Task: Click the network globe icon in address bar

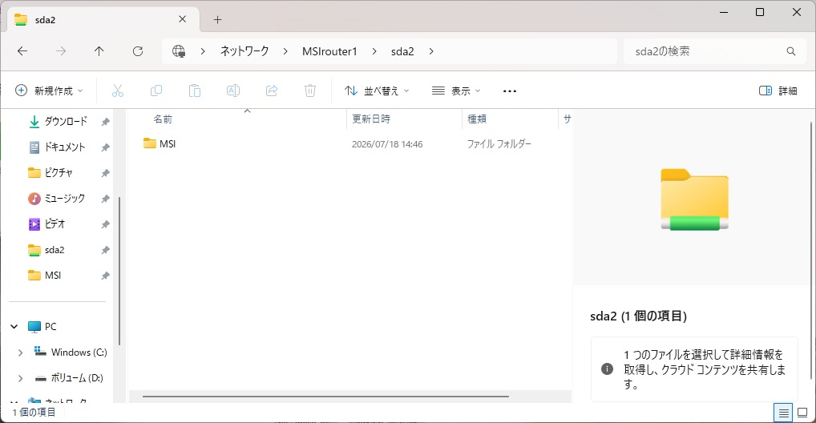Action: (179, 51)
